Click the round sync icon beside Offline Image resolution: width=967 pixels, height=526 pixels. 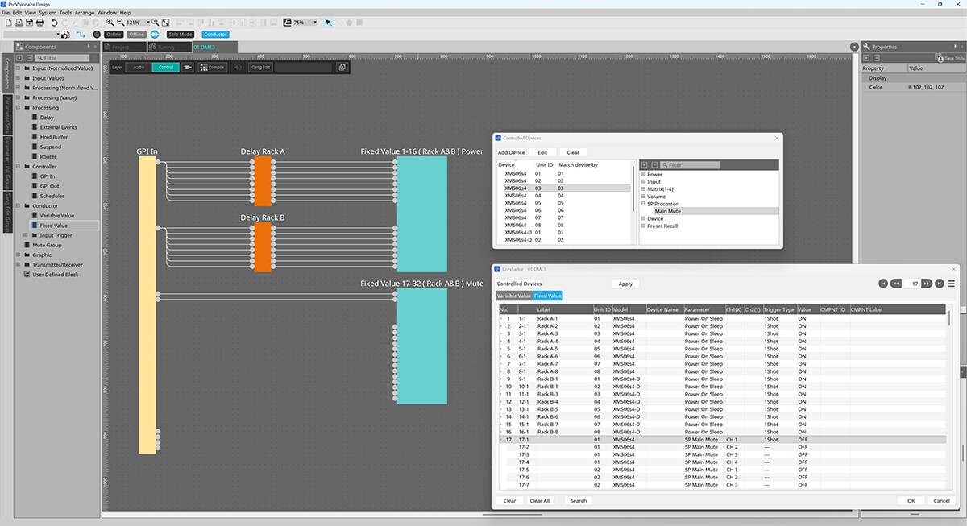pyautogui.click(x=155, y=35)
